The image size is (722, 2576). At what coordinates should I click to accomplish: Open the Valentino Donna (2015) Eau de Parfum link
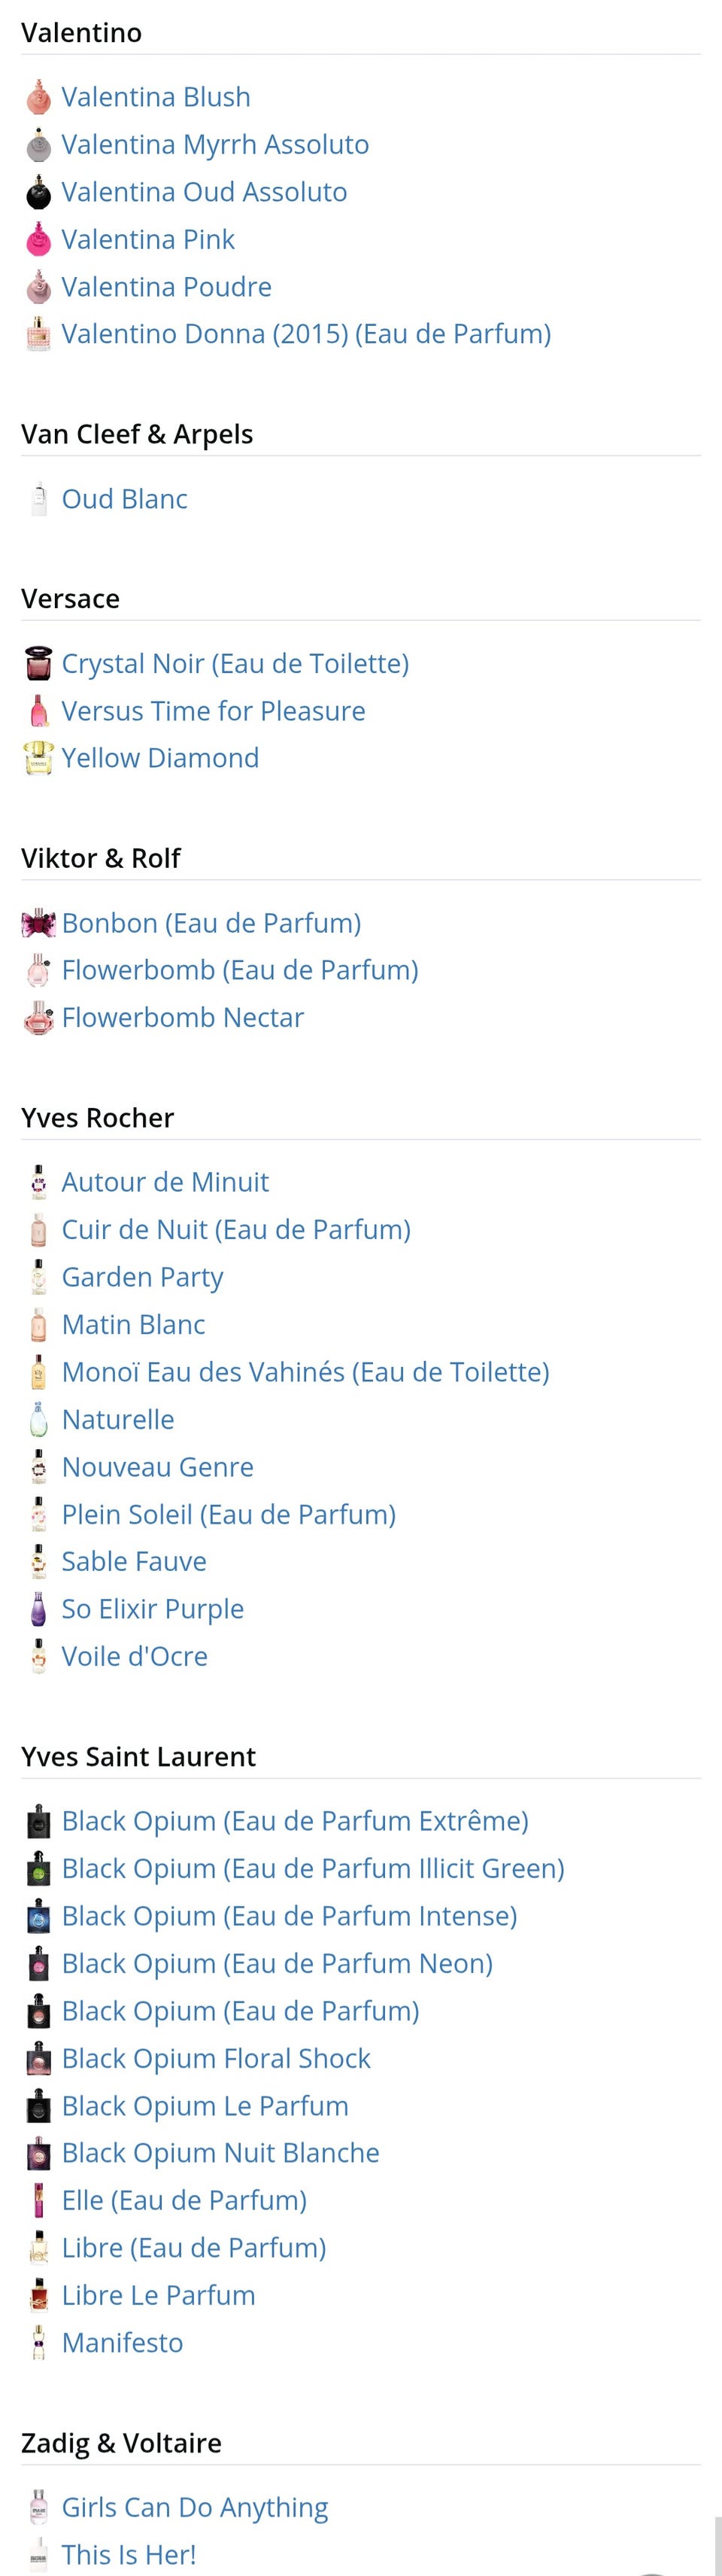[x=307, y=336]
